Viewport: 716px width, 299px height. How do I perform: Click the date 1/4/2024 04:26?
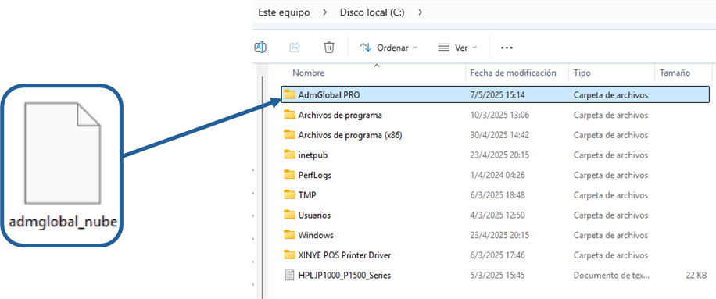pyautogui.click(x=497, y=176)
